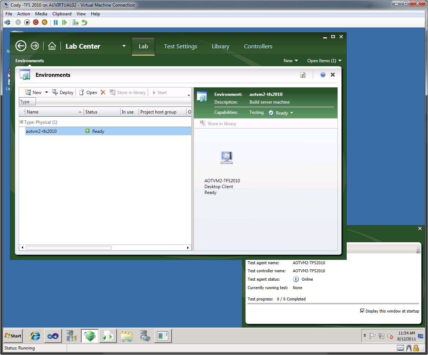Open the Action menu

pyautogui.click(x=23, y=14)
